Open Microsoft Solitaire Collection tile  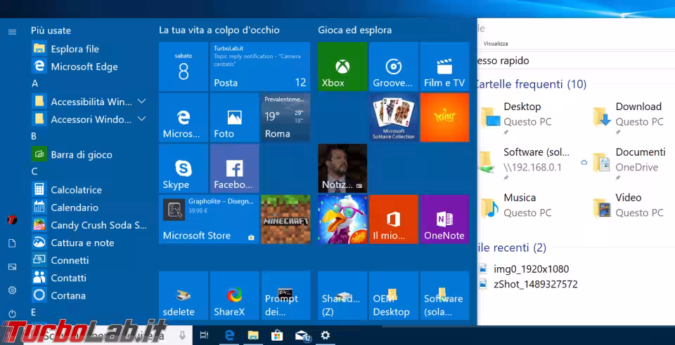coord(393,117)
